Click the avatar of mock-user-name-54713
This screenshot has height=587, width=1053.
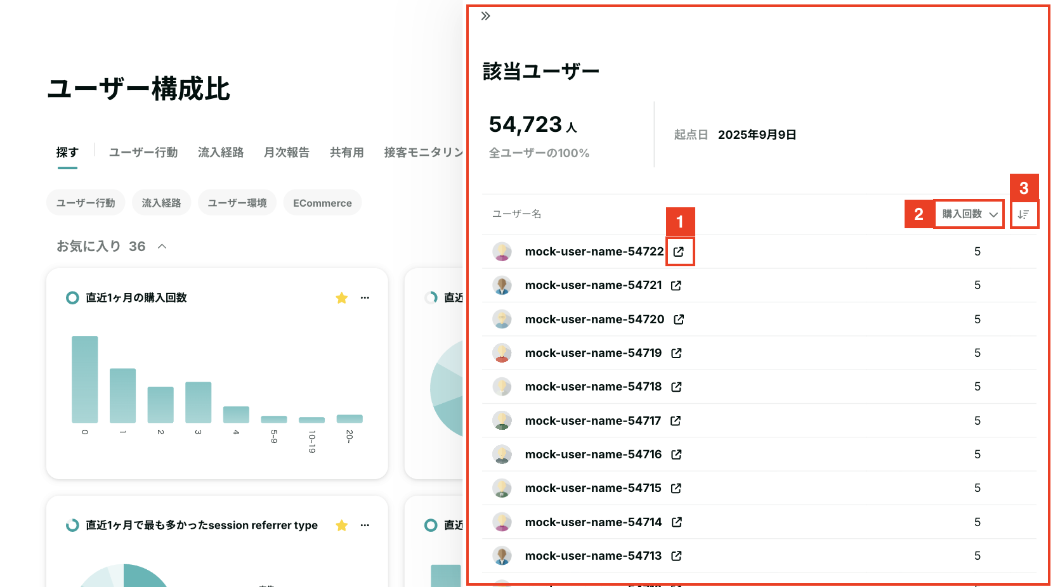point(502,556)
